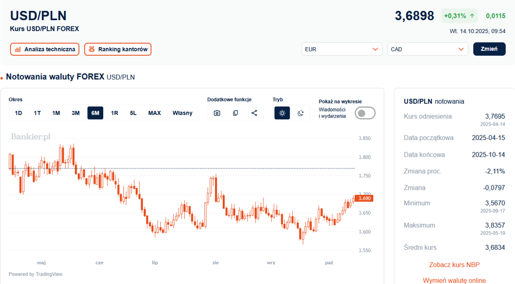Image resolution: width=515 pixels, height=284 pixels.
Task: Click the wrz month label on chart axis
Action: (x=271, y=262)
